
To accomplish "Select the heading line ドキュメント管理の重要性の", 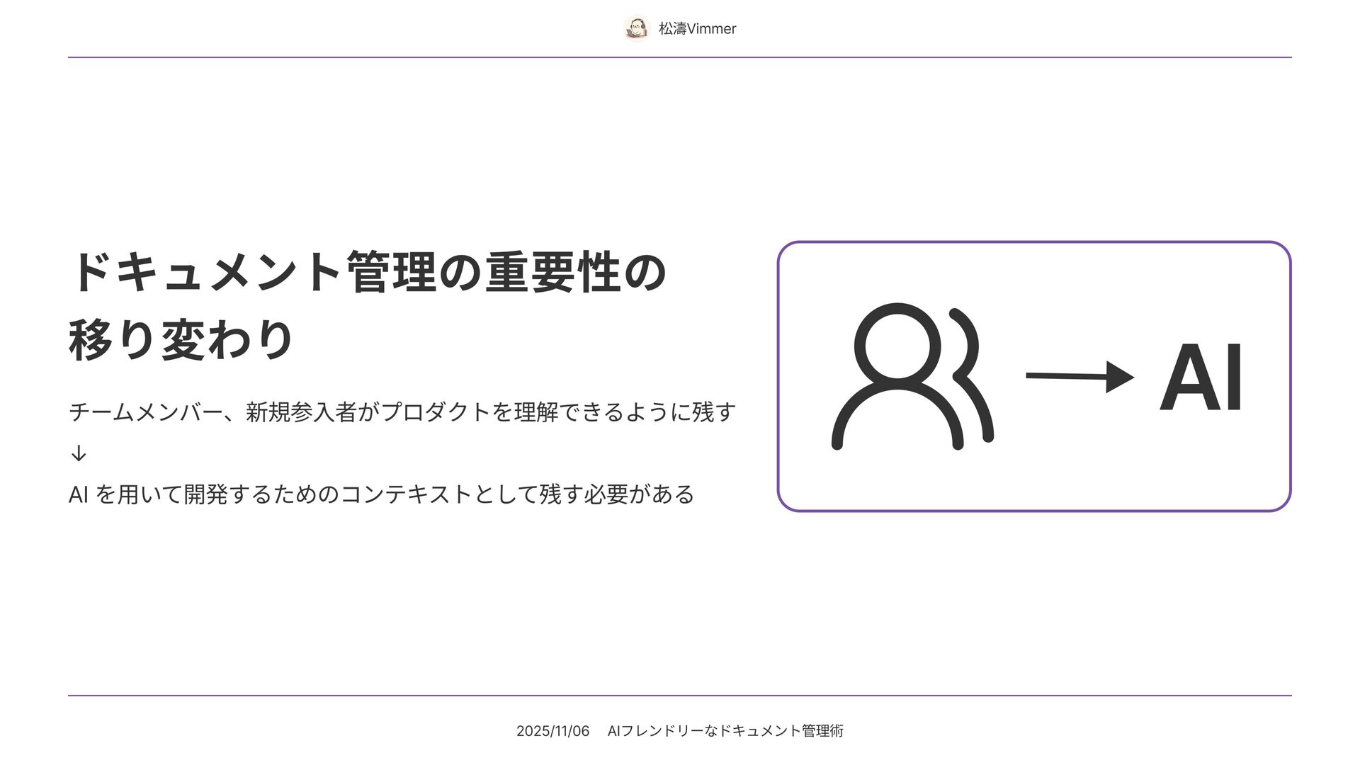I will coord(367,273).
